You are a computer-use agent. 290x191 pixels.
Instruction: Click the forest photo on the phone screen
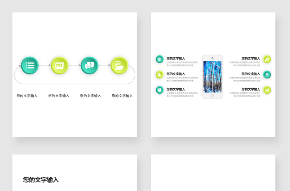click(212, 77)
